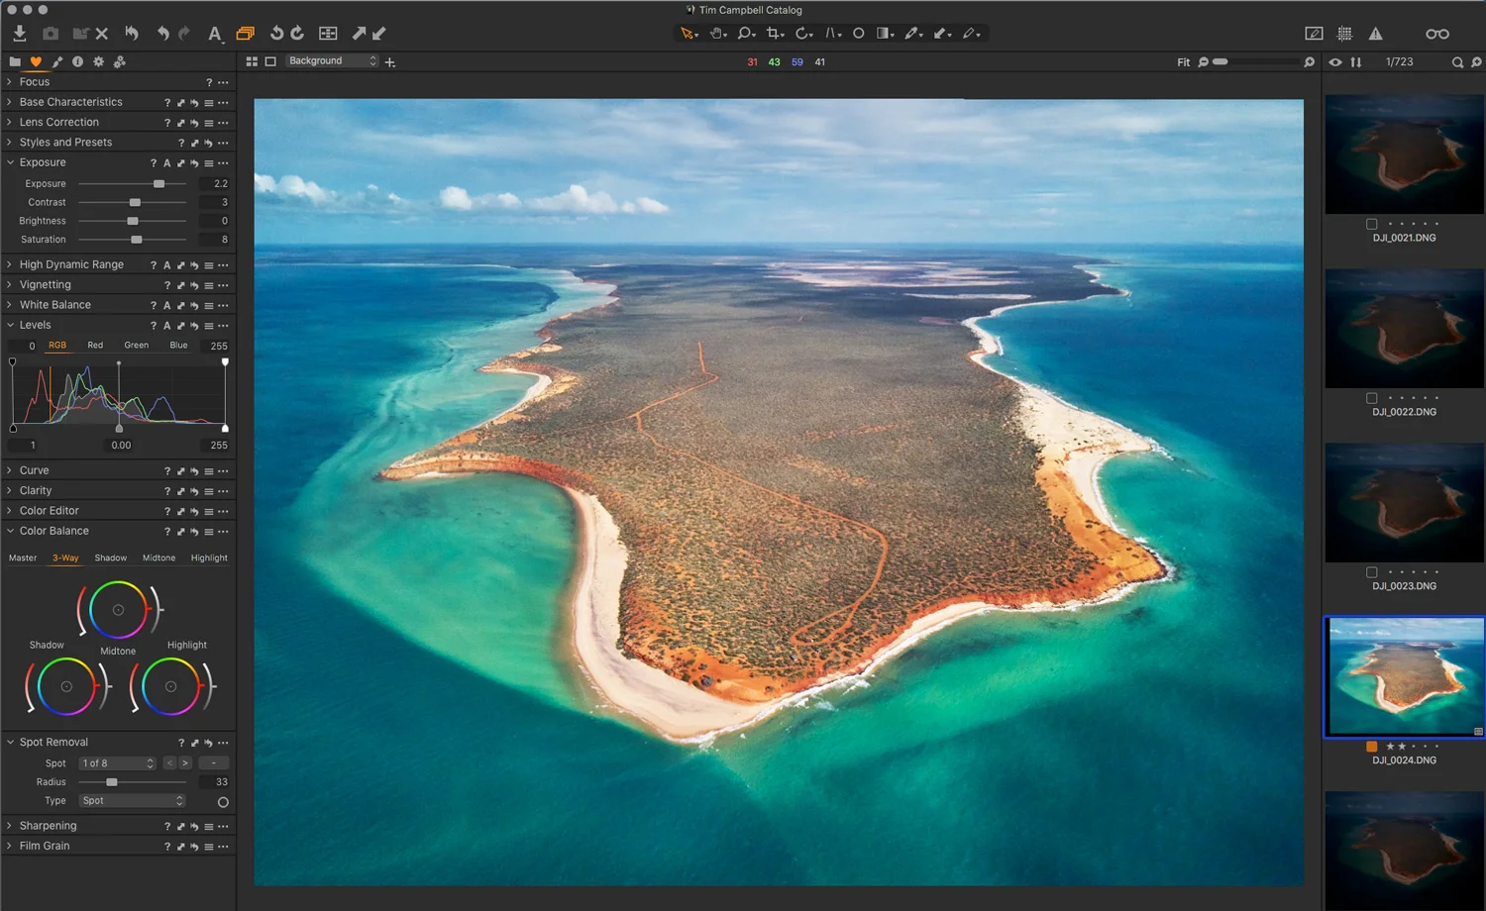Click the browser search magnifier
Viewport: 1486px width, 911px height.
tap(1457, 62)
